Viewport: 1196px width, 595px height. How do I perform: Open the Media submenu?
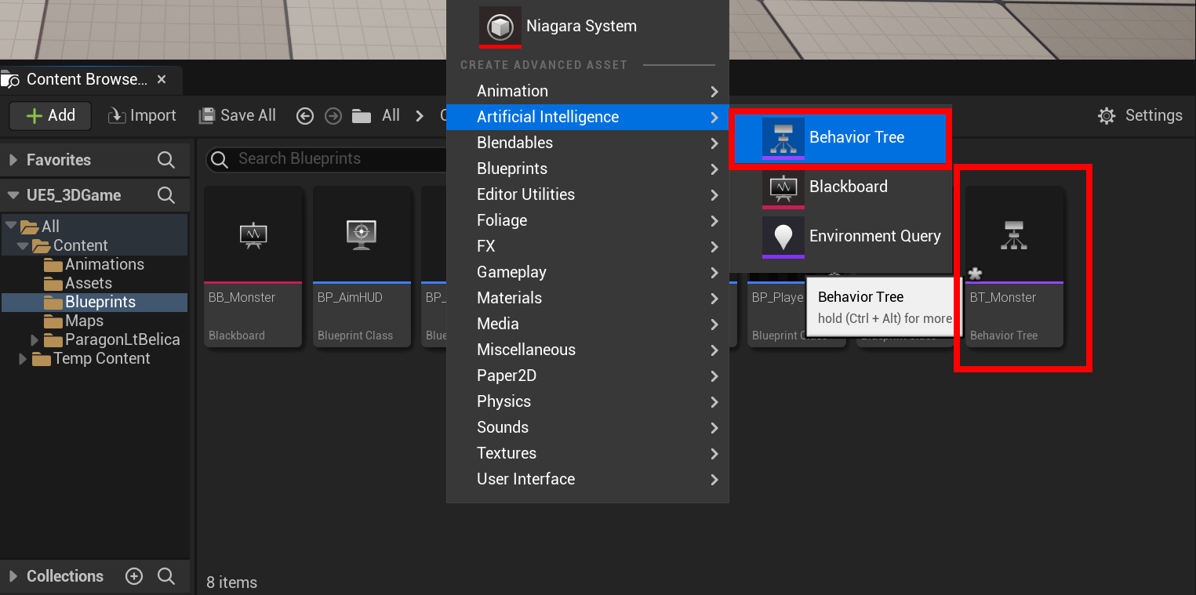[x=587, y=324]
